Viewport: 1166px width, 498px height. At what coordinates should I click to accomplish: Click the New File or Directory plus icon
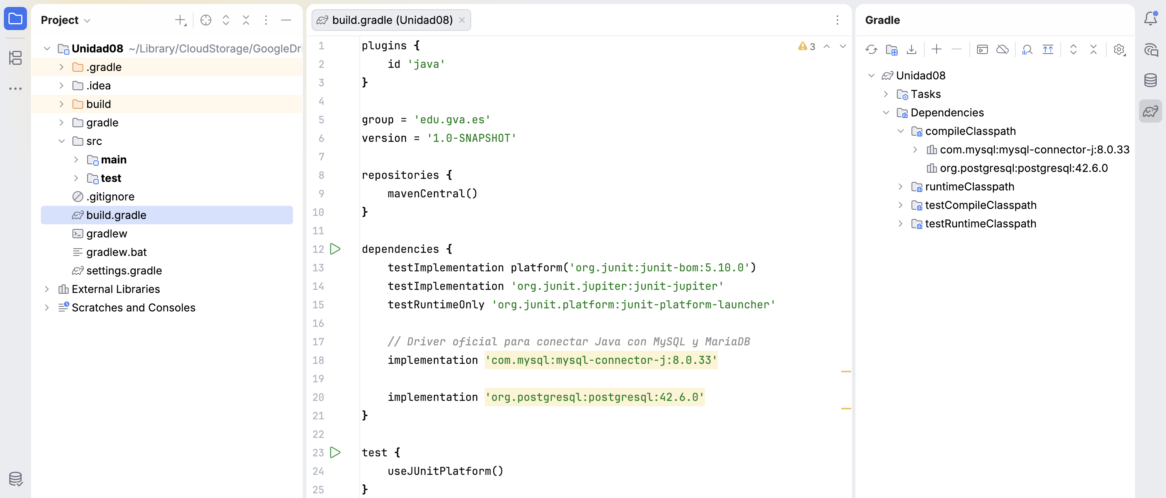[x=180, y=20]
